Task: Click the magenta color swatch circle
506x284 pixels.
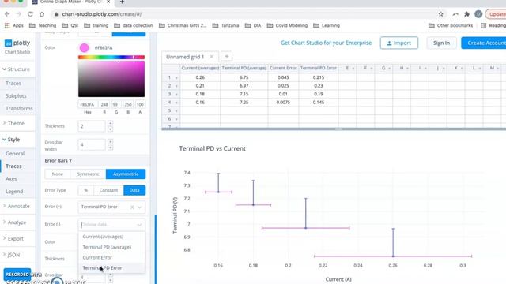Action: click(85, 47)
